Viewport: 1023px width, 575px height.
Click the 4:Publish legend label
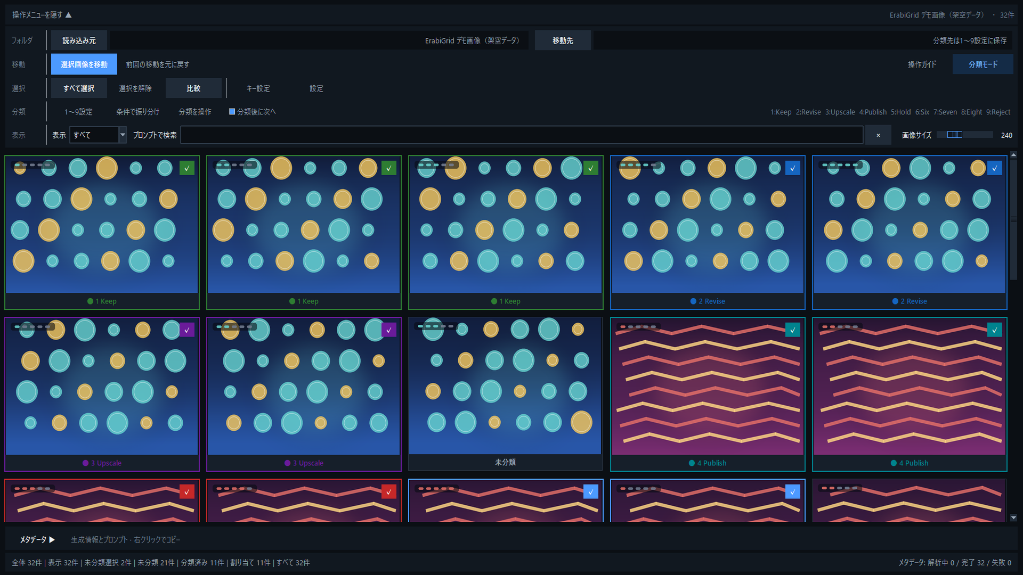pos(873,112)
